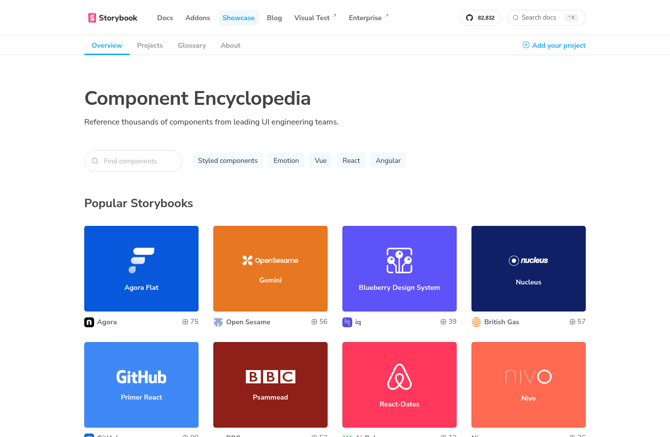Select Showcase in the top navigation
Viewport: 670px width, 437px height.
(238, 18)
